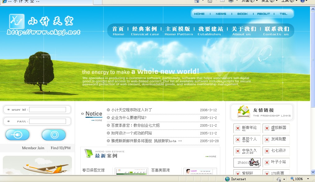Select 主页模版 Home Pattern menu item
The width and height of the screenshot is (315, 182).
click(178, 31)
